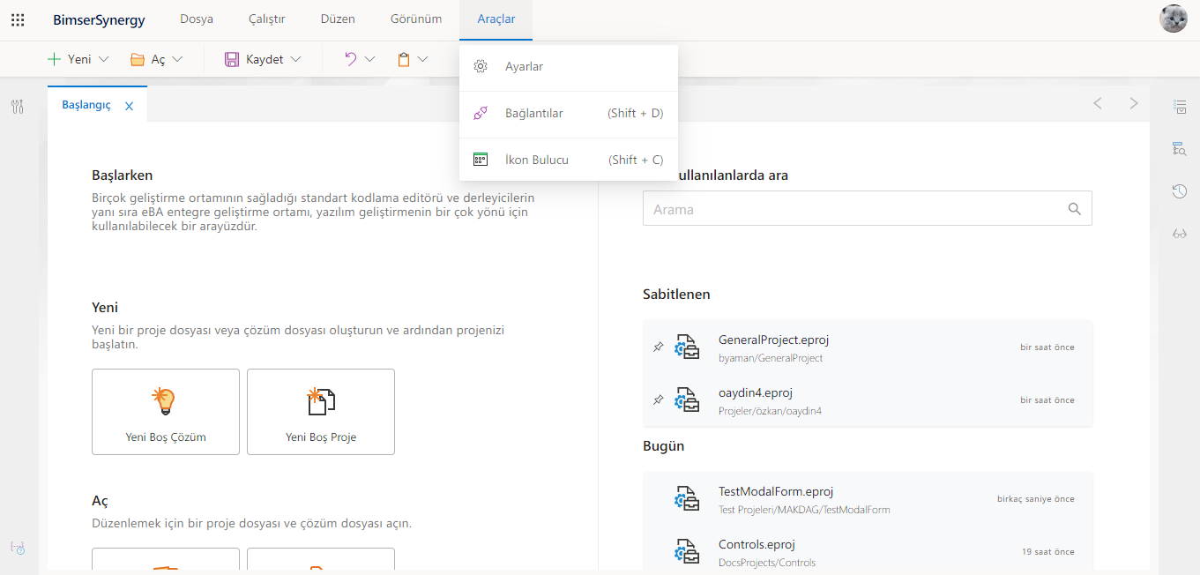Click the glasses icon in right sidebar
This screenshot has height=575, width=1200.
1179,234
